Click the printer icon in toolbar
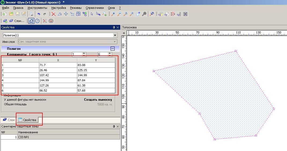Viewport: 287px width, 151px height. coord(31,14)
